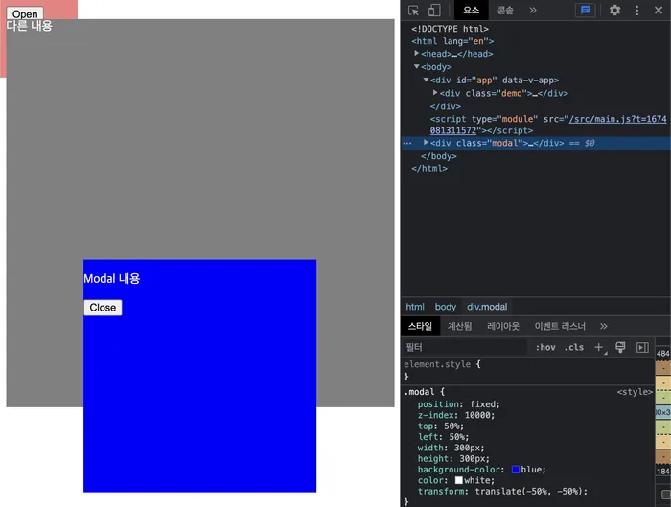Click div.modal in the breadcrumb bar

click(487, 307)
